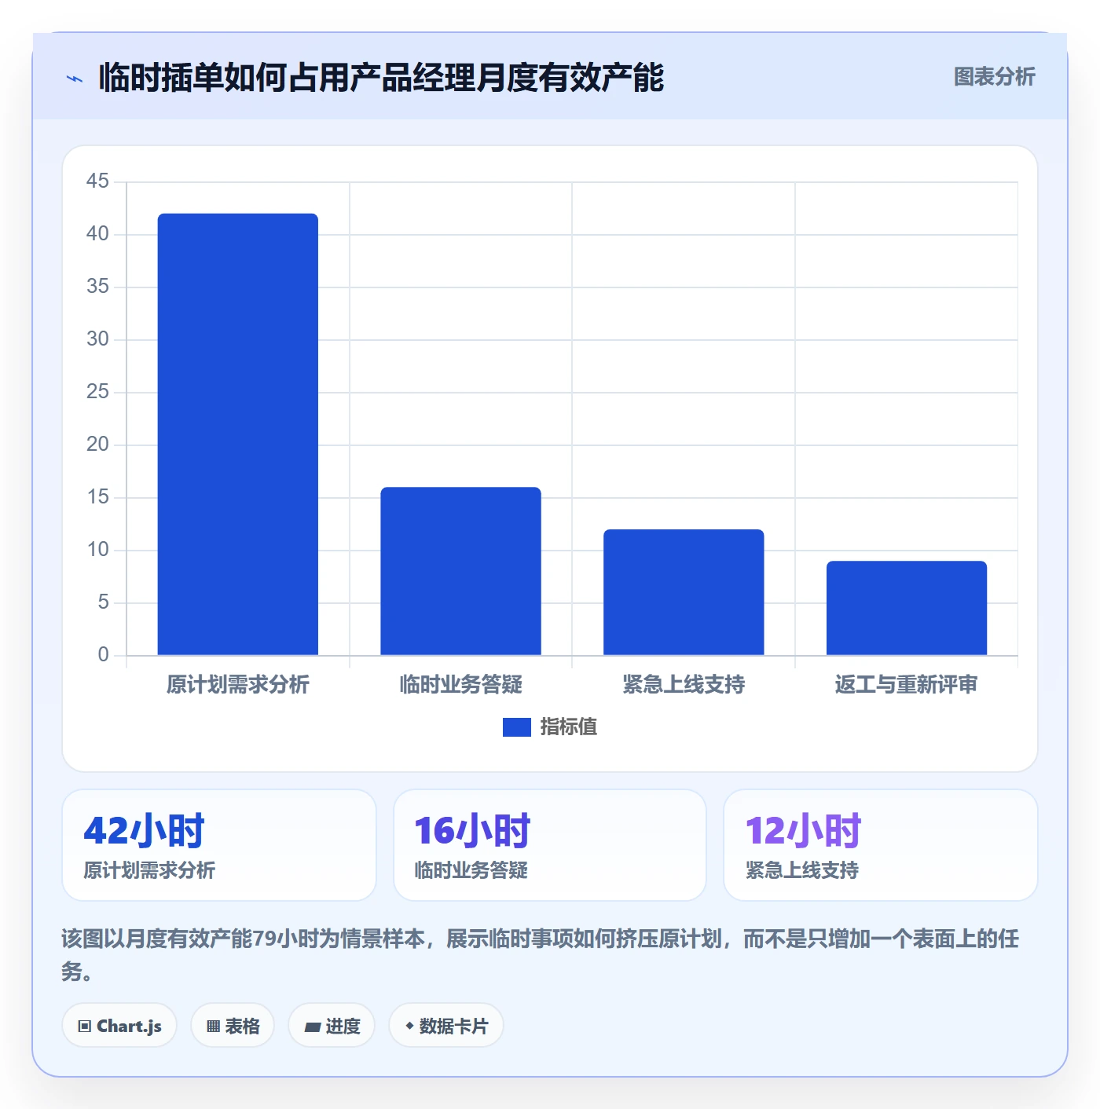Screen dimensions: 1100x1109
Task: Click the x-axis label 临时业务答疑
Action: (x=461, y=685)
